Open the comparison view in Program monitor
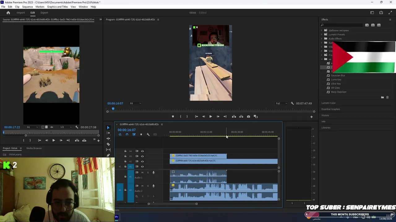 point(256,117)
